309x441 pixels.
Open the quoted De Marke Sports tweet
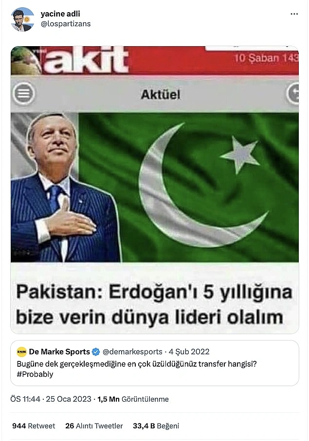coord(155,363)
